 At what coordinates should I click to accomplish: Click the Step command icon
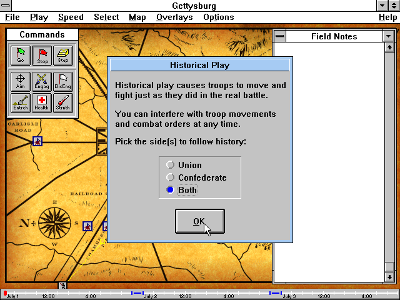(x=63, y=56)
